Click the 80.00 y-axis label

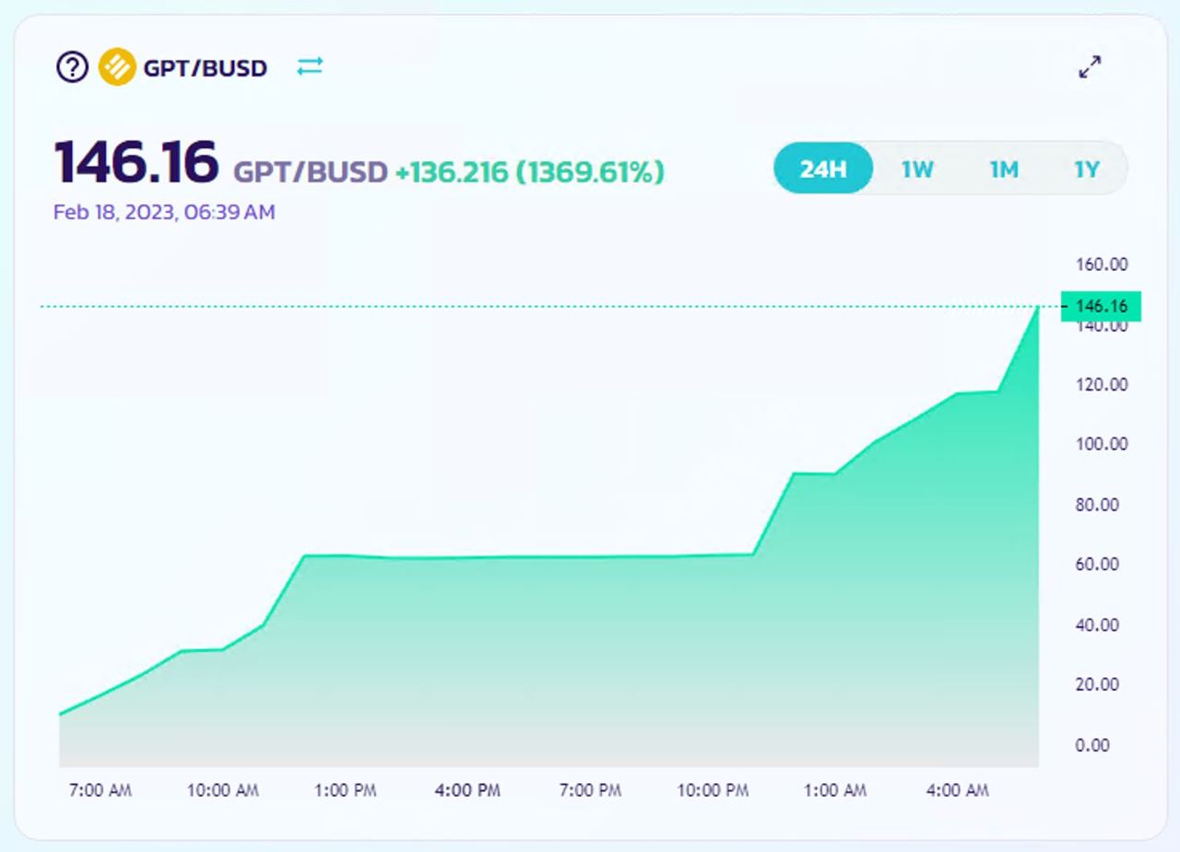1097,505
